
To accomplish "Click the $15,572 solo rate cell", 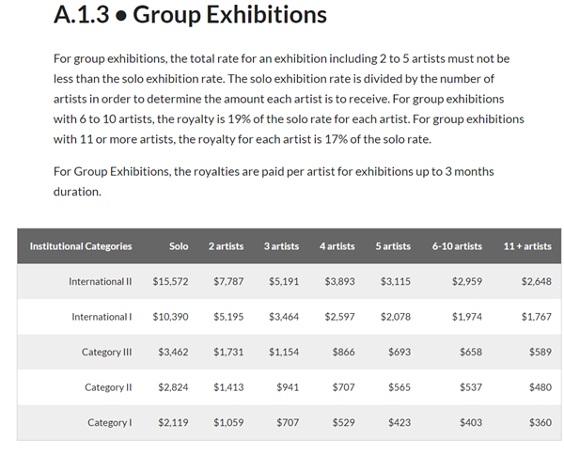I will coord(170,281).
